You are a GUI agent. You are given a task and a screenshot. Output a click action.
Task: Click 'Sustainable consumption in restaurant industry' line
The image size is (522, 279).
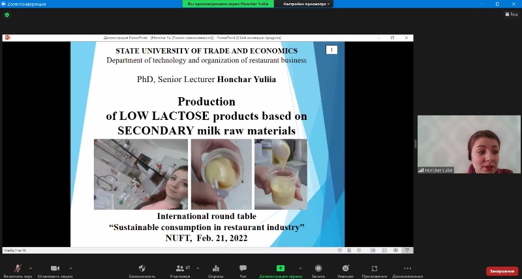point(207,228)
